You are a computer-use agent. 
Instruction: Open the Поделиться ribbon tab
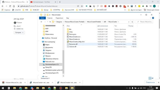click(59, 18)
